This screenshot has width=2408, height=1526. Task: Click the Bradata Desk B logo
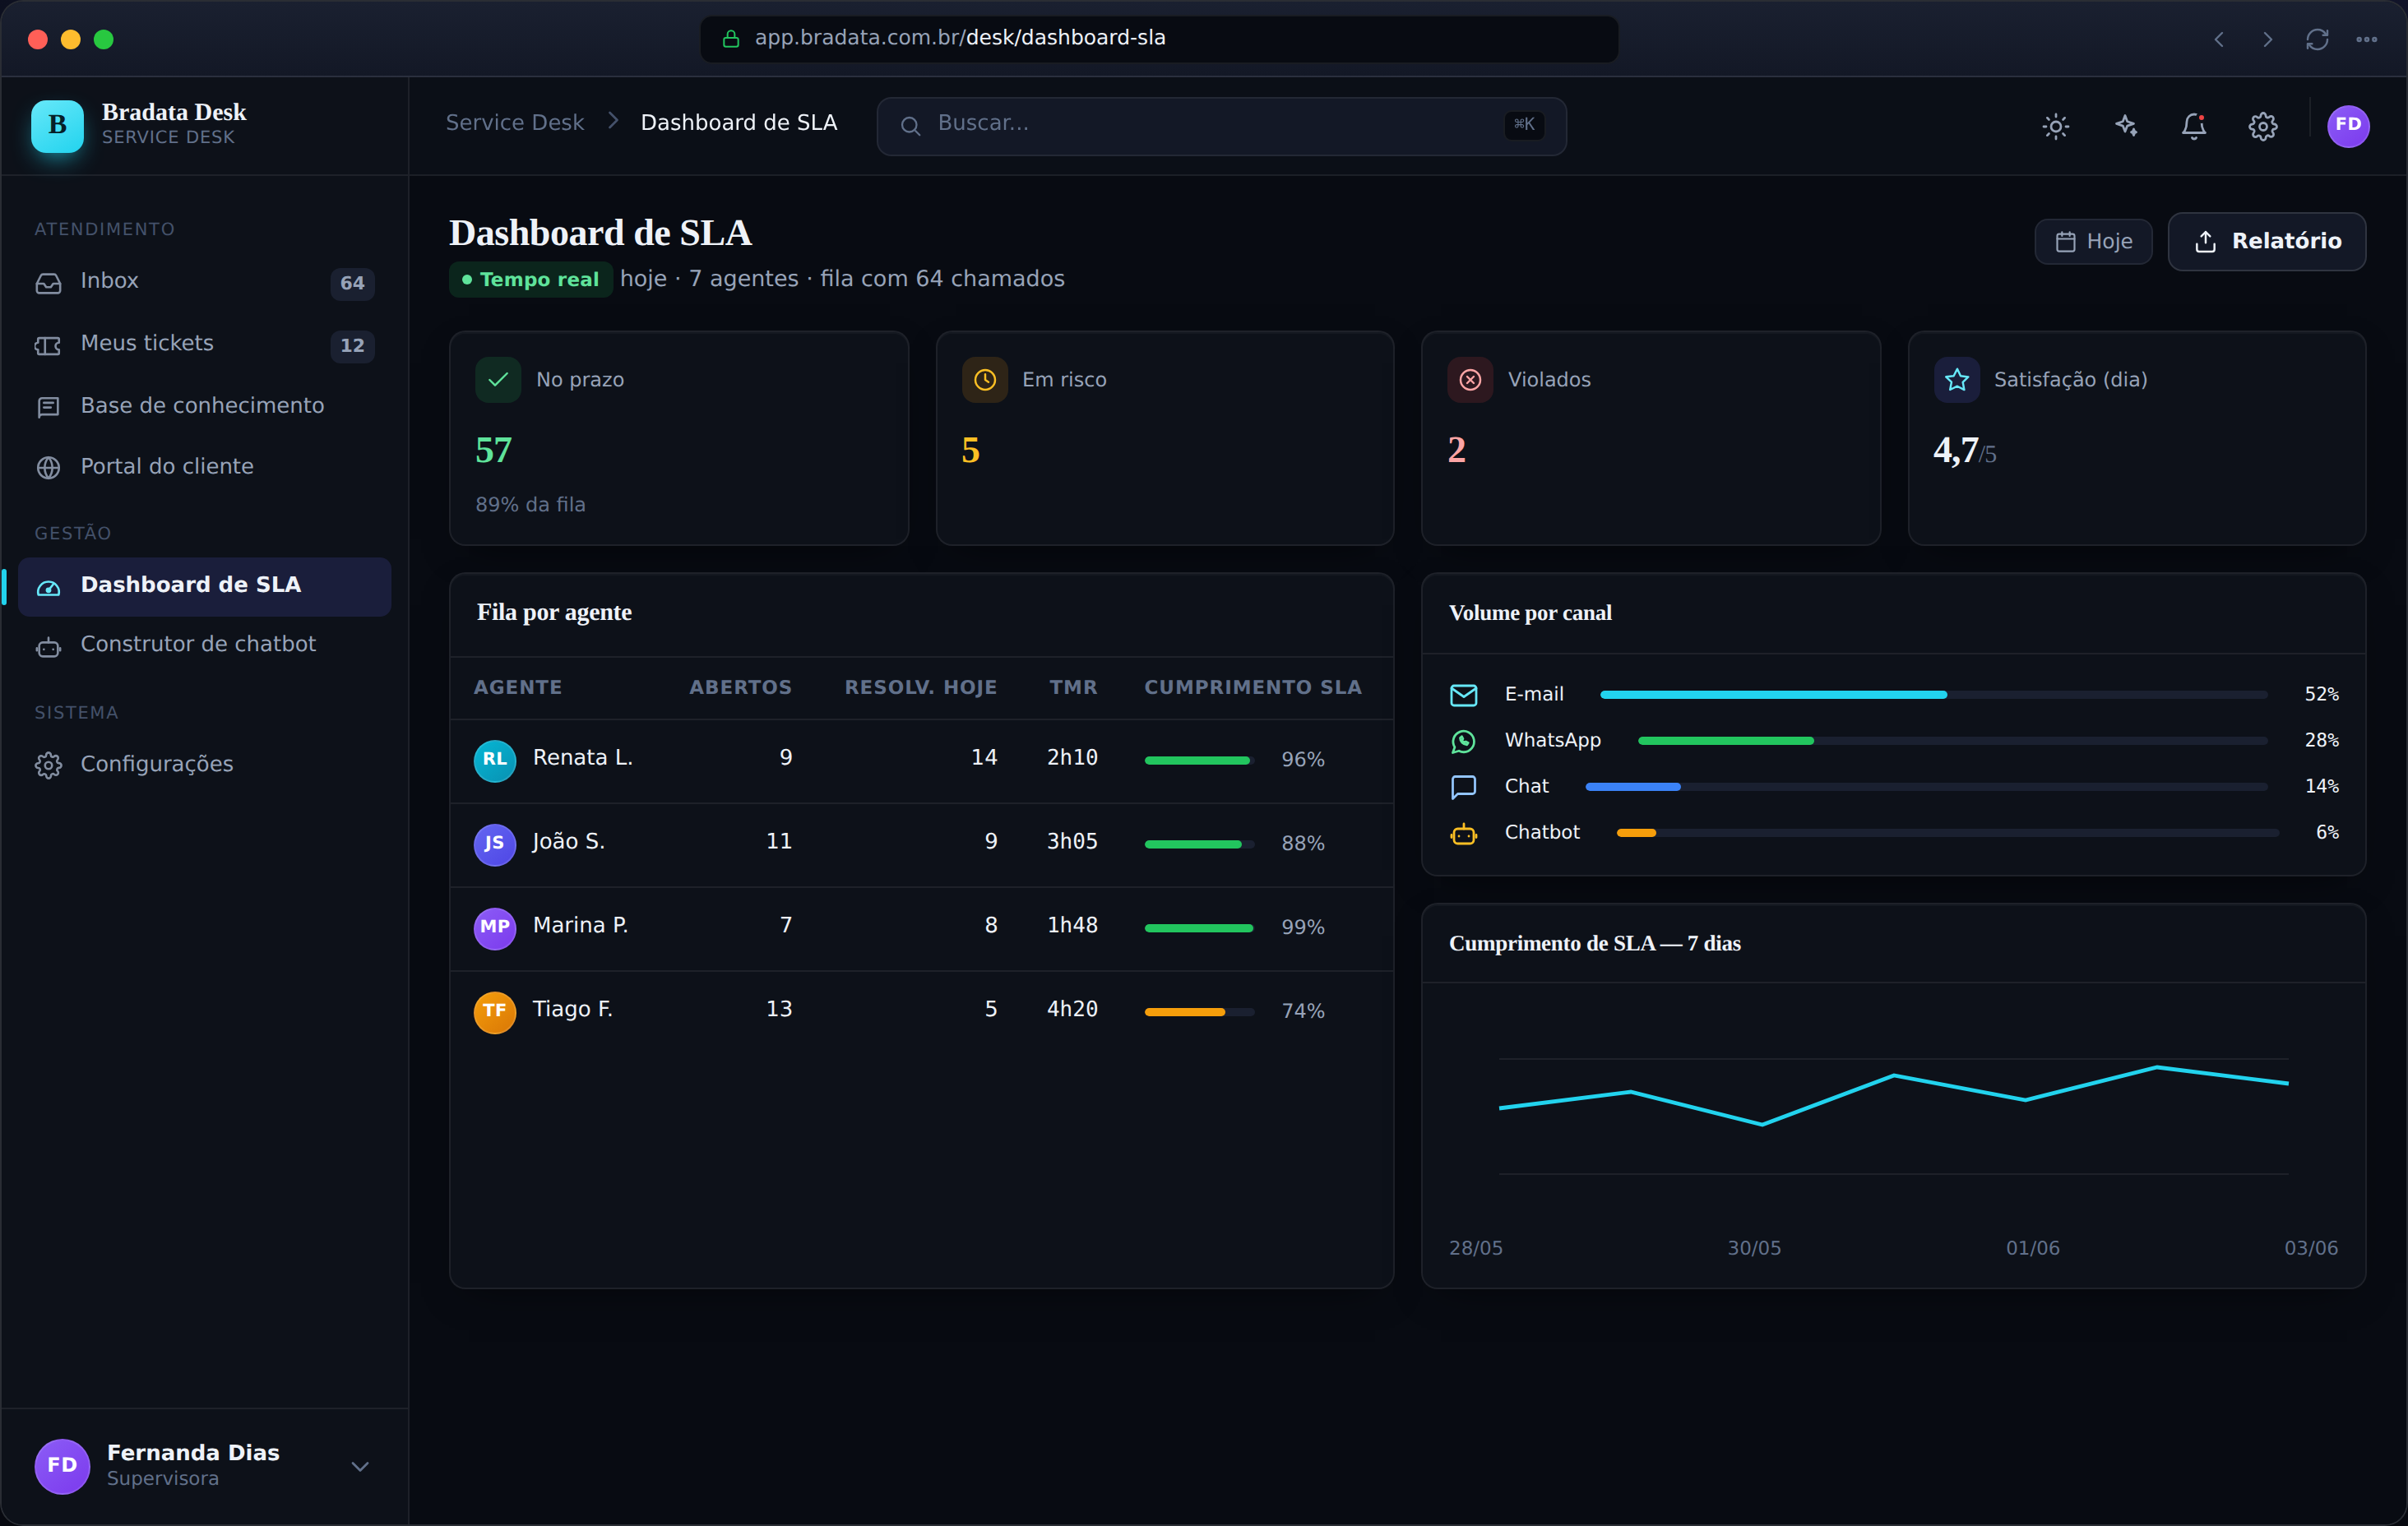[57, 126]
